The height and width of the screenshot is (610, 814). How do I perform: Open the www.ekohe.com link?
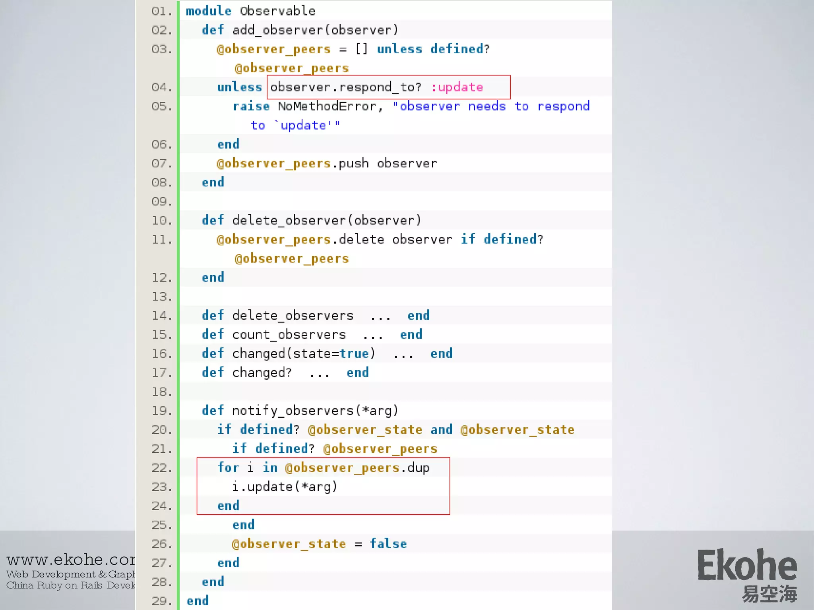(x=71, y=559)
